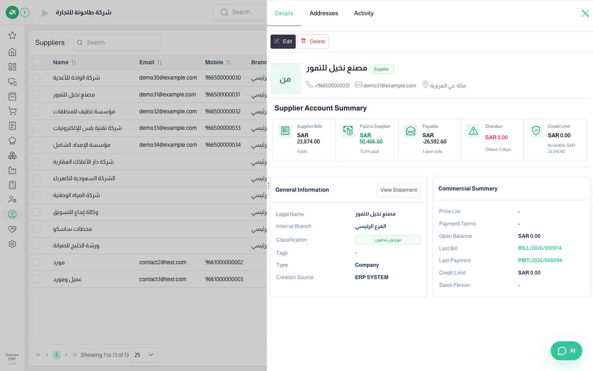Open the favorites star in the sidebar
Viewport: 593px width, 371px height.
(x=12, y=35)
